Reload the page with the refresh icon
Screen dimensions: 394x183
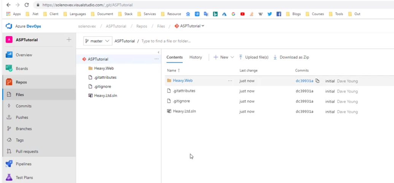click(27, 5)
